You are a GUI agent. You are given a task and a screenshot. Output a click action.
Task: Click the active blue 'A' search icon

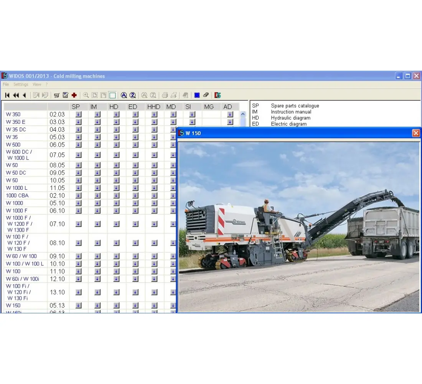(124, 95)
